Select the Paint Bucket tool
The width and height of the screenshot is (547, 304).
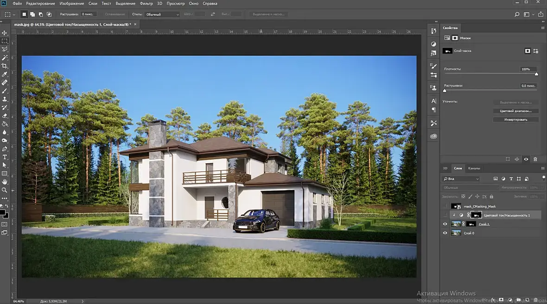coord(5,124)
